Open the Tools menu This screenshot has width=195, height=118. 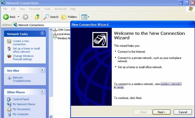click(47, 9)
